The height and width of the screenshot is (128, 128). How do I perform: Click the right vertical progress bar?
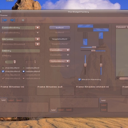coord(101,39)
